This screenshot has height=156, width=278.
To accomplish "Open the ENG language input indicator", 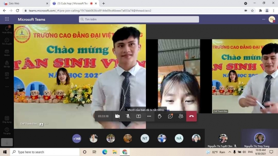I will pos(250,152).
